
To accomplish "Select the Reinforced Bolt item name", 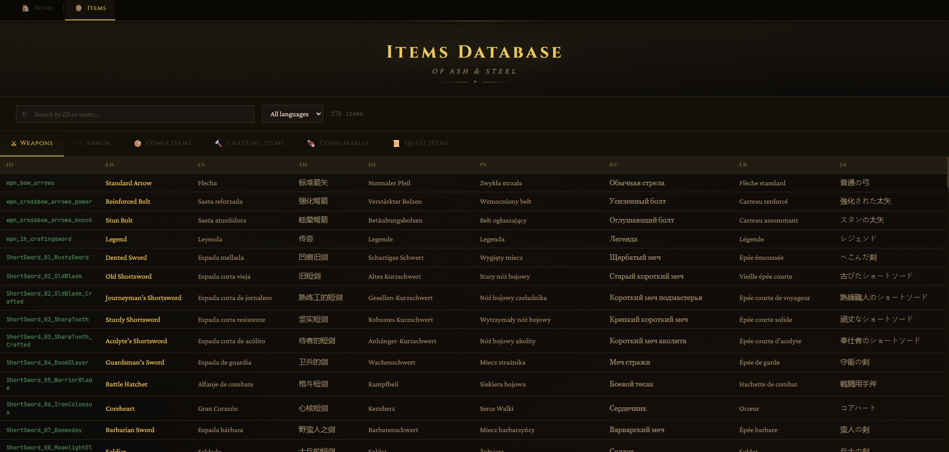I will [128, 201].
